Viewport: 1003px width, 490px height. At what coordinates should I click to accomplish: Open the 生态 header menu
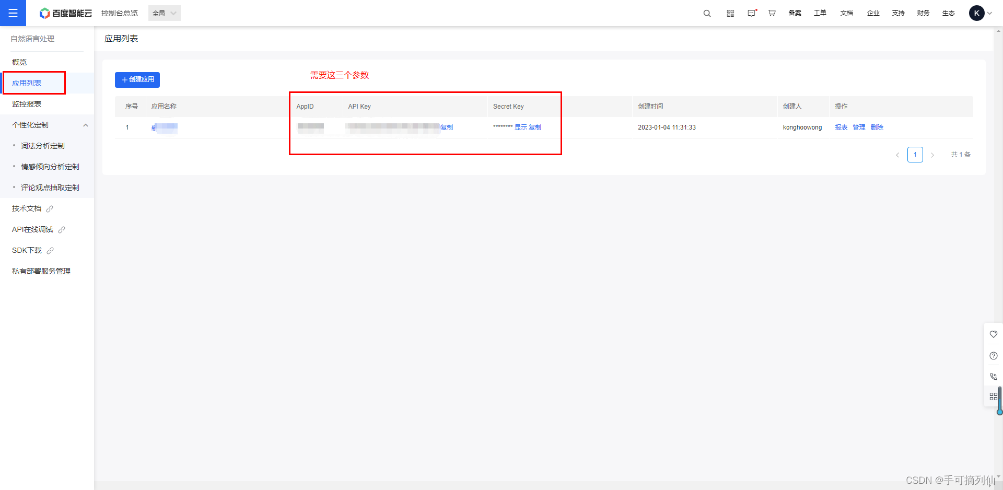(948, 13)
